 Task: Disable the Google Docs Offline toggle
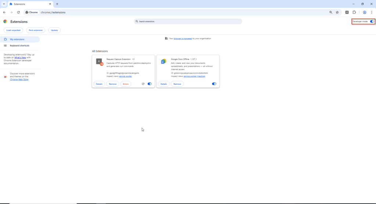(214, 84)
